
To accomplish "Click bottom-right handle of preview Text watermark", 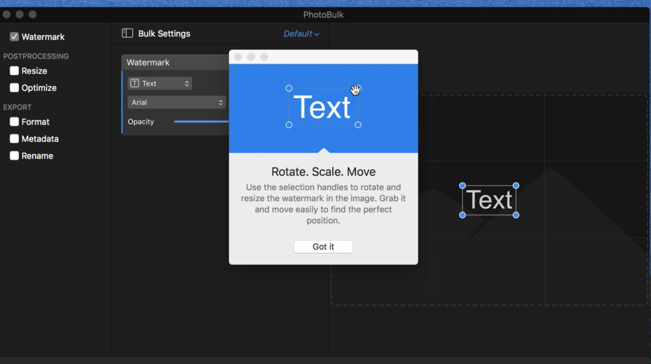I will pyautogui.click(x=516, y=215).
